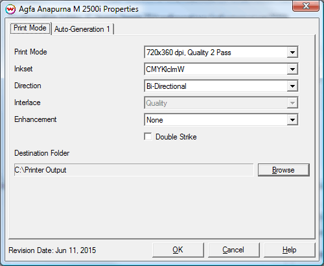The image size is (324, 266).
Task: Click the Bi-Directional direction value
Action: [x=167, y=86]
